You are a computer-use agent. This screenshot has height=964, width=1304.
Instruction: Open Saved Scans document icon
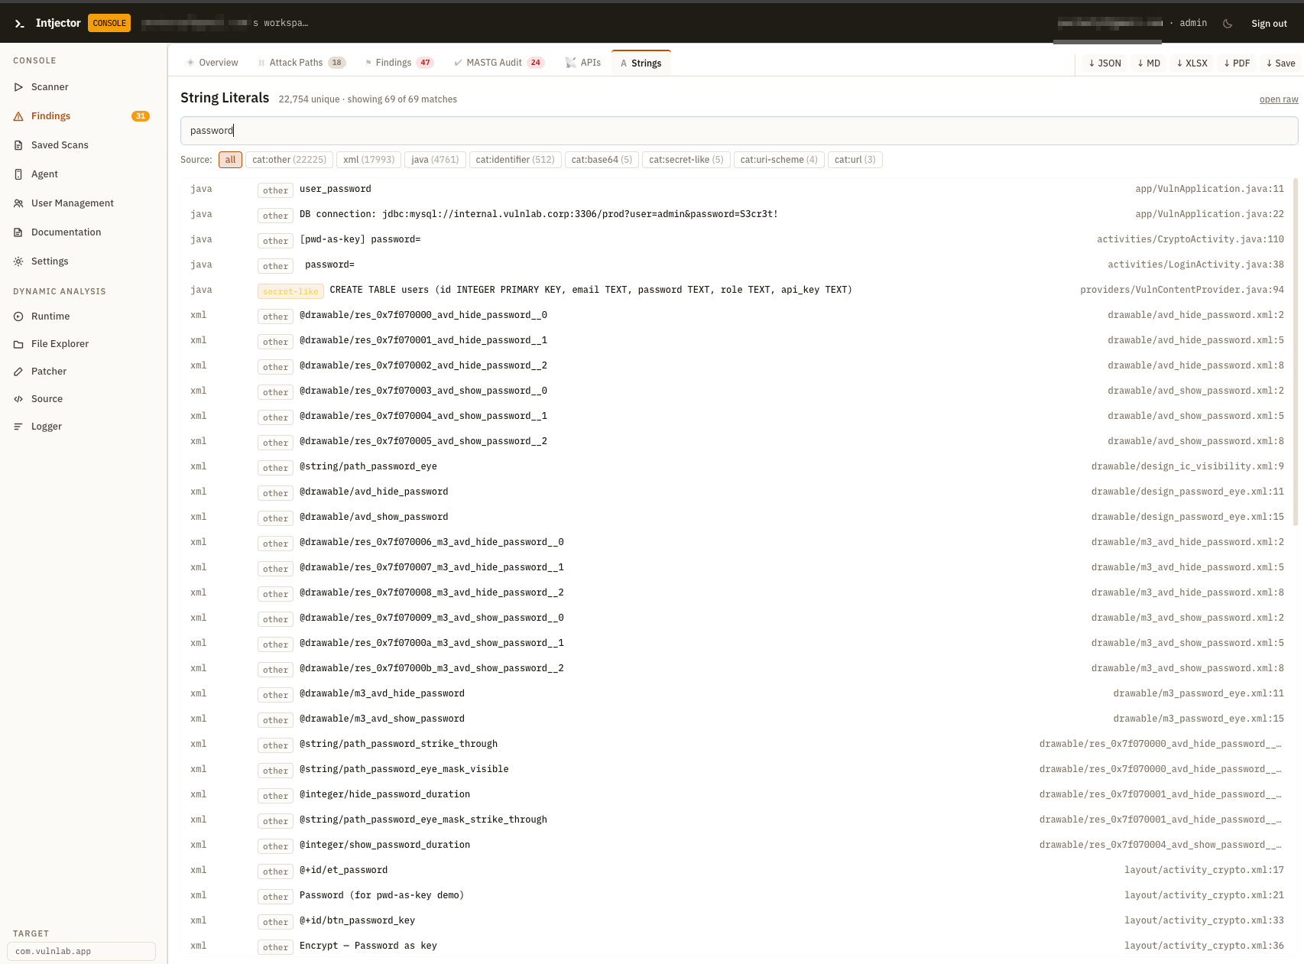click(18, 145)
